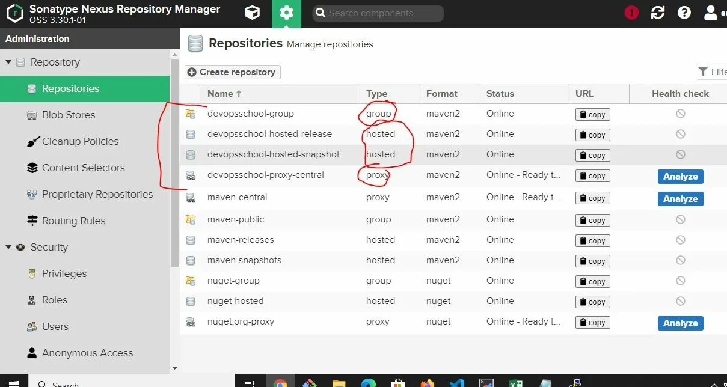Select Repositories in the sidebar
This screenshot has height=387, width=727.
pos(85,89)
